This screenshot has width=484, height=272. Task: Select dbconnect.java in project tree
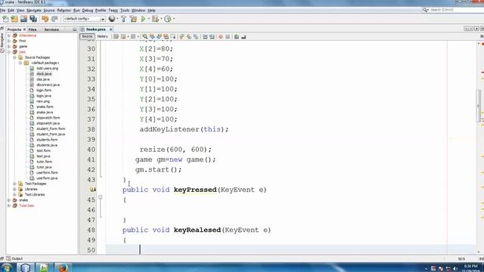[x=48, y=85]
